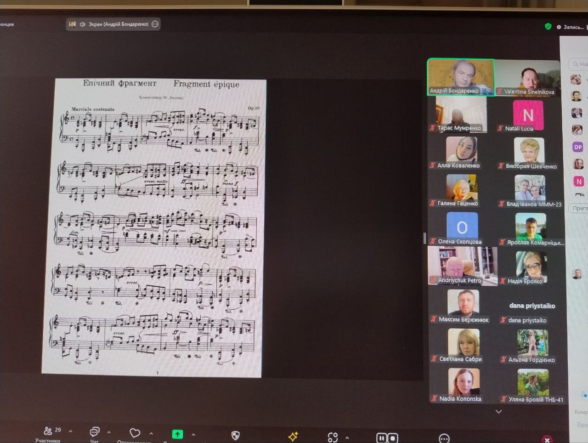Open the host tools shield icon
The image size is (588, 443).
click(236, 435)
